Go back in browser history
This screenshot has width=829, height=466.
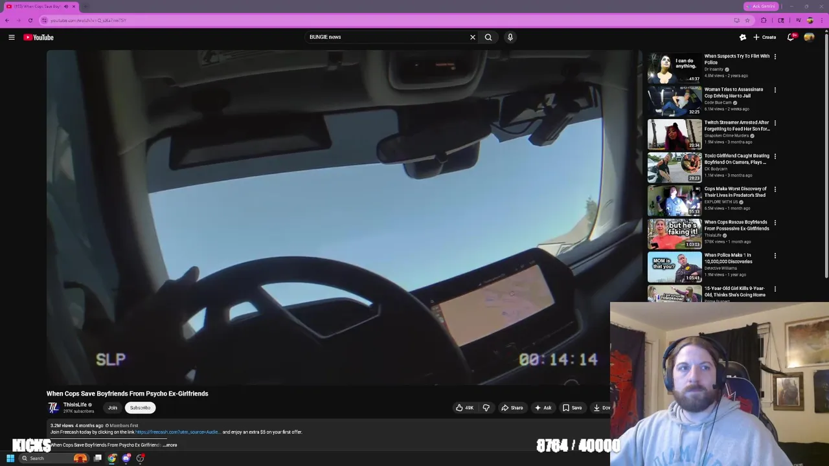pos(7,20)
